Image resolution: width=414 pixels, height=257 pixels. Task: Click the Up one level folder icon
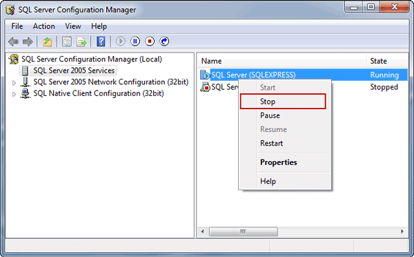click(x=47, y=41)
